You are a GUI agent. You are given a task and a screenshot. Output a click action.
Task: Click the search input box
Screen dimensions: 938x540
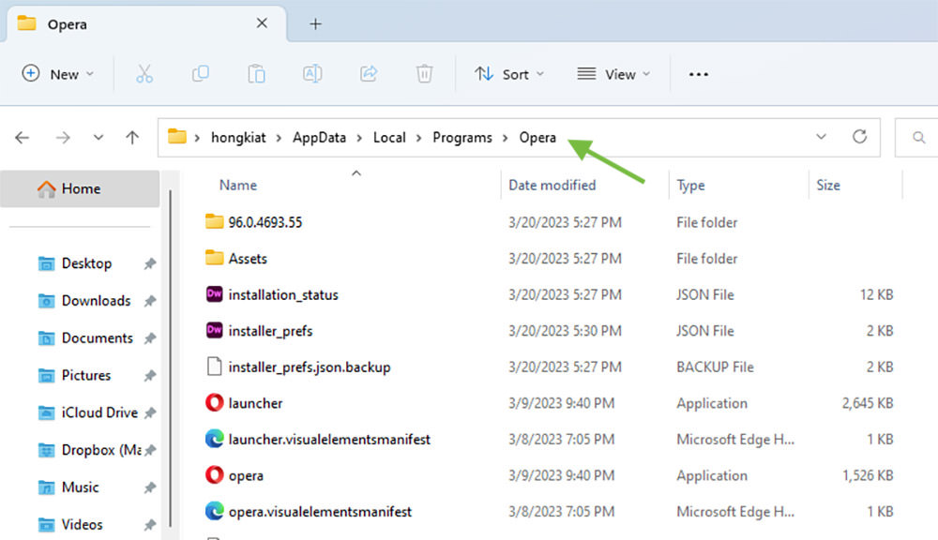pos(916,138)
